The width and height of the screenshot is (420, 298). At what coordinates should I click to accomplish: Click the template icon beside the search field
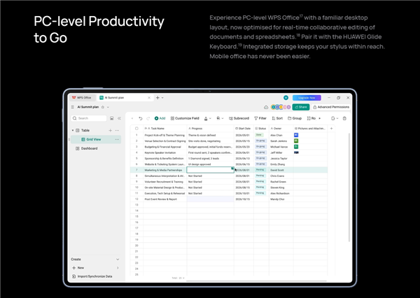112,118
